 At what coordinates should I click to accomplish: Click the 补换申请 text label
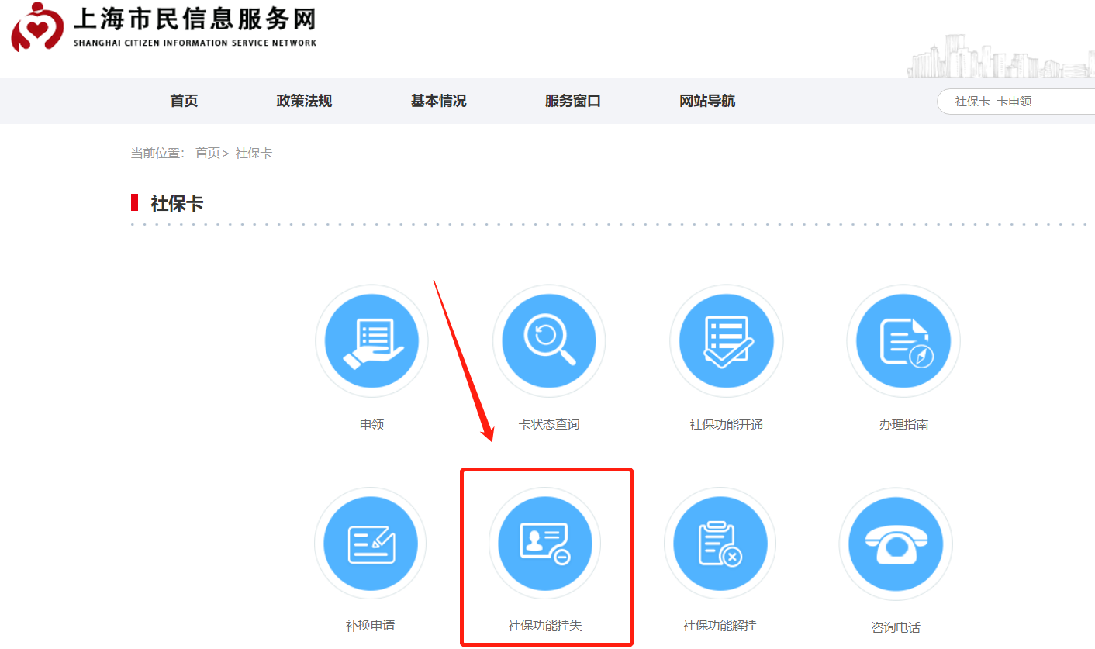pyautogui.click(x=371, y=626)
